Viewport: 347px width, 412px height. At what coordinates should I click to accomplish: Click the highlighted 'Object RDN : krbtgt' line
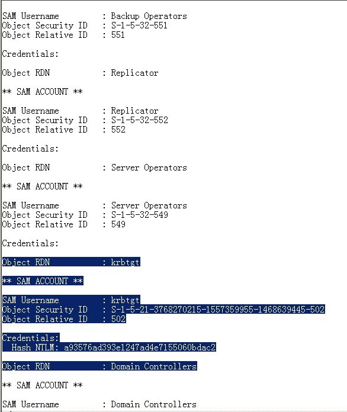pos(71,262)
